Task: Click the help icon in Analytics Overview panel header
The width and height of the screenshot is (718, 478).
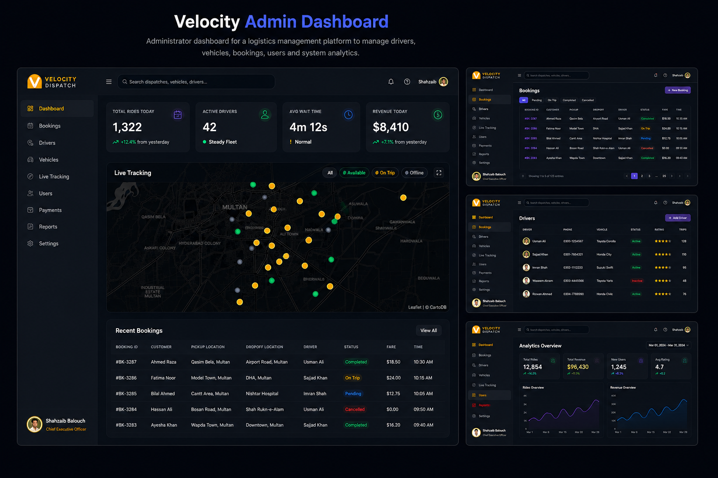Action: pyautogui.click(x=665, y=330)
